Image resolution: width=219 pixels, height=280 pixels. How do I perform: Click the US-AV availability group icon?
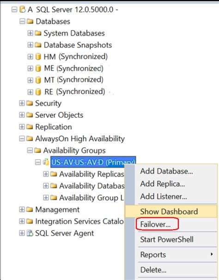pyautogui.click(x=46, y=162)
